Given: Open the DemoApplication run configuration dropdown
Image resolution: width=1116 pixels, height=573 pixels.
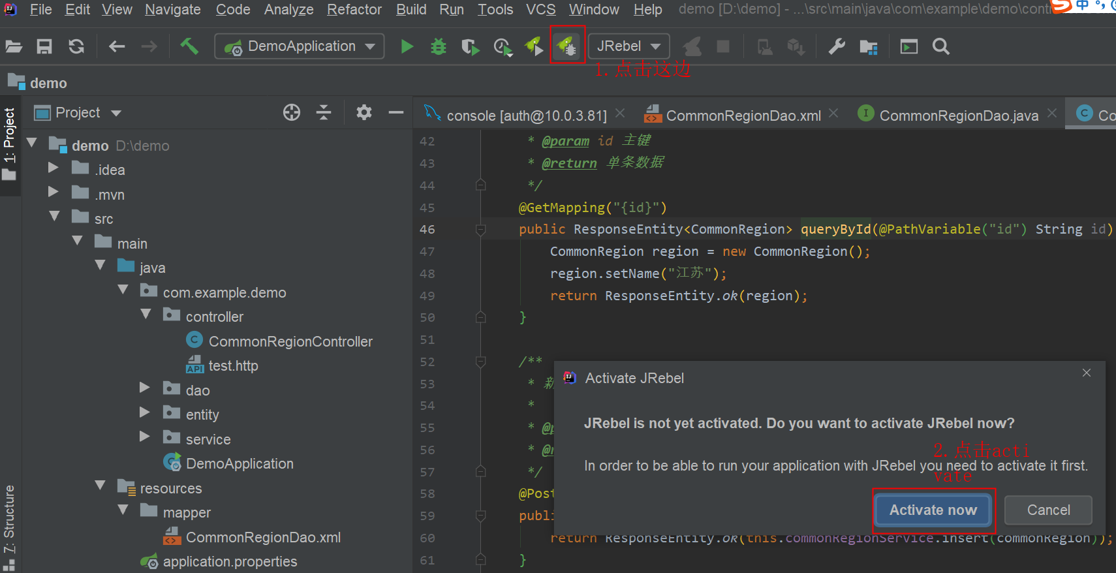Looking at the screenshot, I should [x=300, y=46].
